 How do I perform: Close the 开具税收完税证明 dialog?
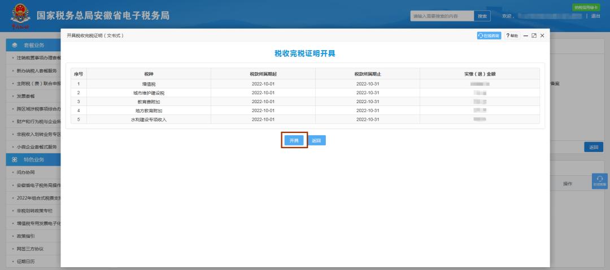point(542,36)
